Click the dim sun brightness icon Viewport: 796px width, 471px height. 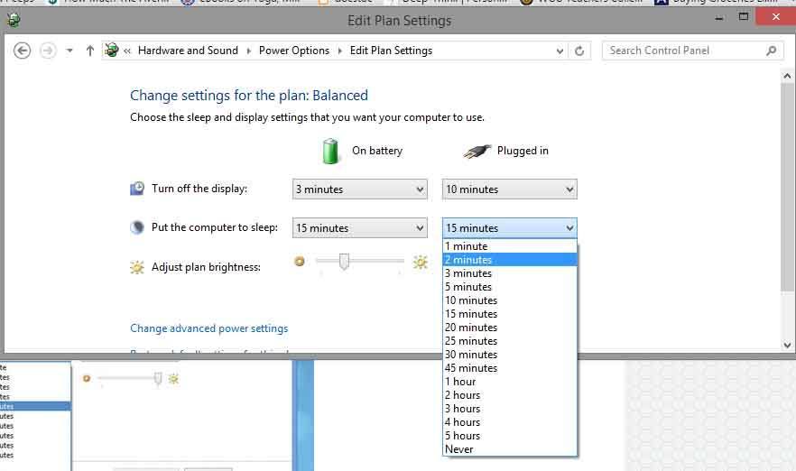click(300, 261)
